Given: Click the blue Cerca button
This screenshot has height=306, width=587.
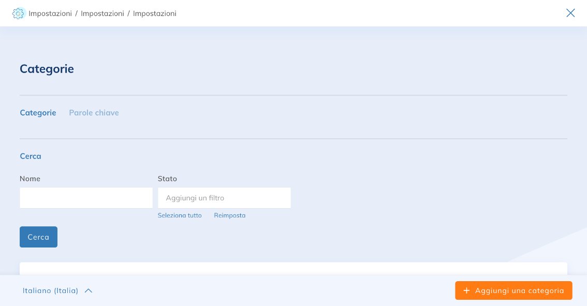Looking at the screenshot, I should [38, 237].
